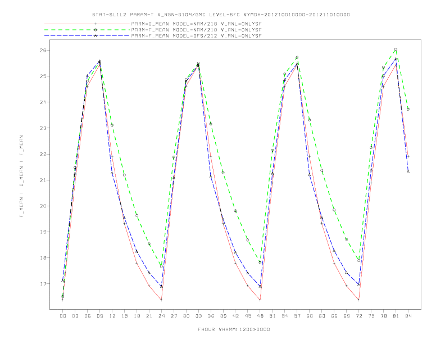Click x-axis tick label 27
Viewport: 445px width, 344px height.
174,316
